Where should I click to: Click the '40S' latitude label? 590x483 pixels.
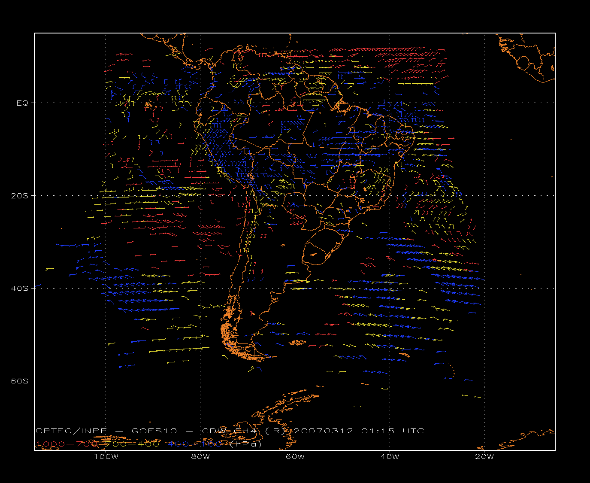pyautogui.click(x=21, y=289)
